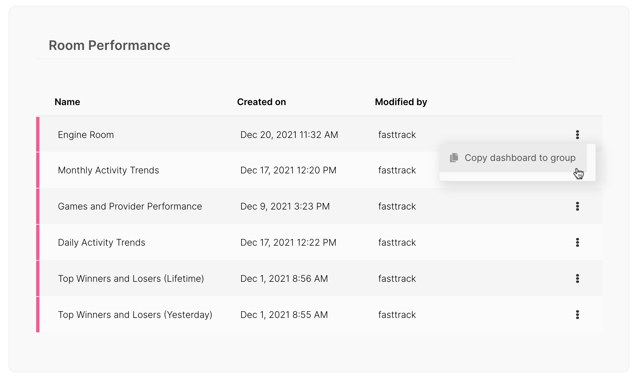
Task: Sort by the Created on column header
Action: (262, 102)
